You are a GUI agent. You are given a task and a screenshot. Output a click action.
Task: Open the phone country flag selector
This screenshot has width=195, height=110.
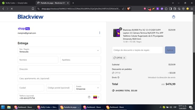point(96,97)
